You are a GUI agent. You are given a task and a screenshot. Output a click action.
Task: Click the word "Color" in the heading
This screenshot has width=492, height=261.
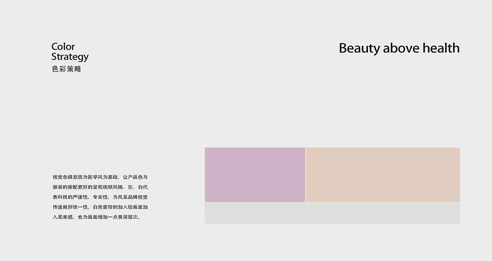click(63, 47)
